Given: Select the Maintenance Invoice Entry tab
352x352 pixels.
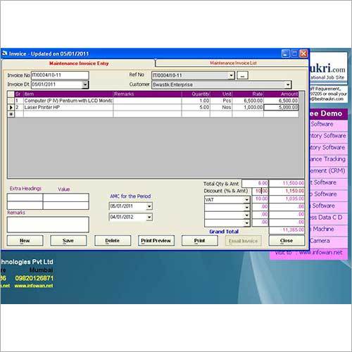Looking at the screenshot, I should [x=79, y=63].
